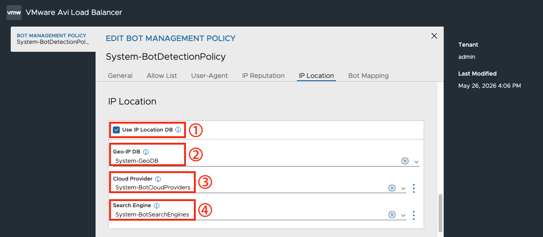Viewport: 543px width, 237px height.
Task: Select the IP Location tab
Action: 316,76
